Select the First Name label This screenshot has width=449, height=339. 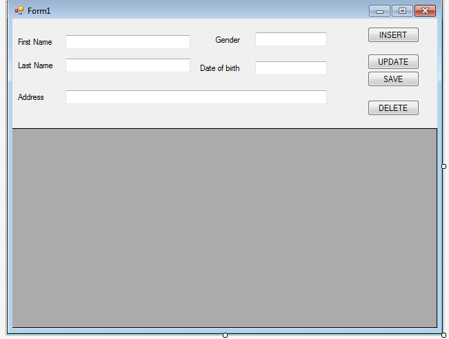pos(35,42)
